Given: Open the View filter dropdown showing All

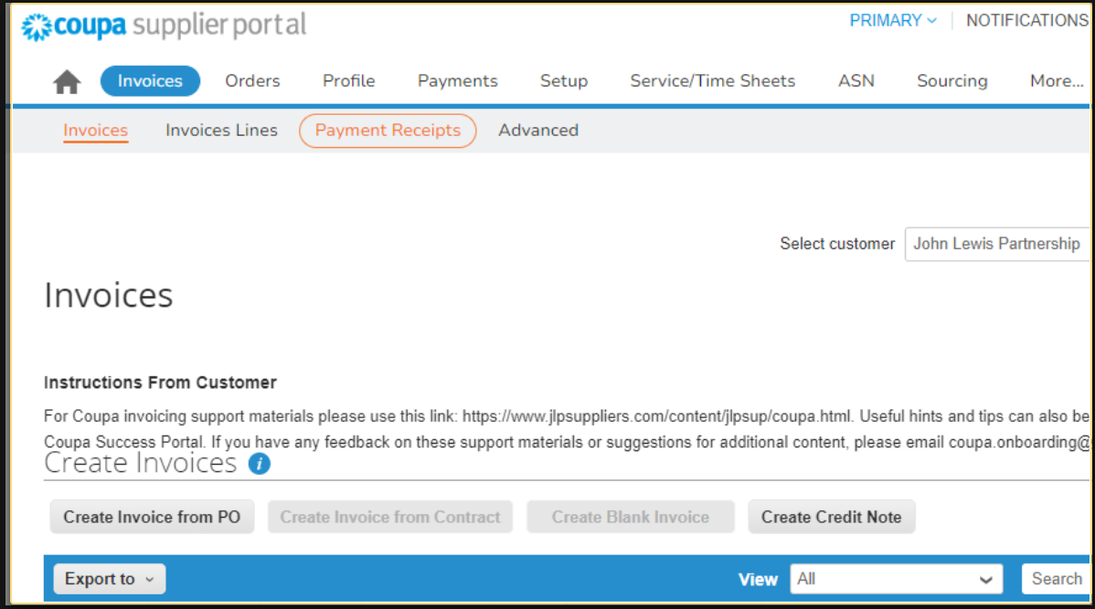Looking at the screenshot, I should point(897,579).
